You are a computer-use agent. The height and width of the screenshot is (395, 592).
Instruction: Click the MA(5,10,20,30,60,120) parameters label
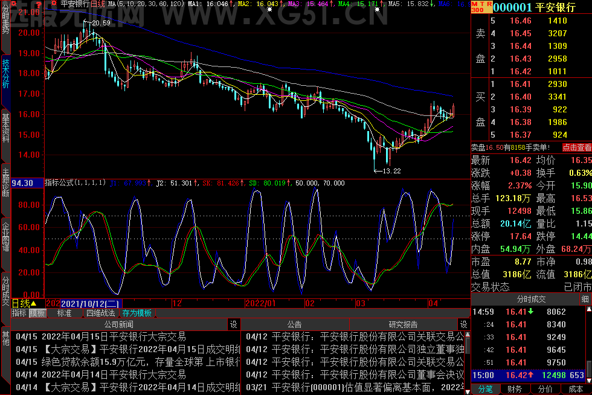click(146, 4)
